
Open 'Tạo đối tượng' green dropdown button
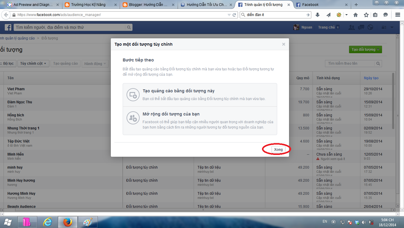point(365,50)
